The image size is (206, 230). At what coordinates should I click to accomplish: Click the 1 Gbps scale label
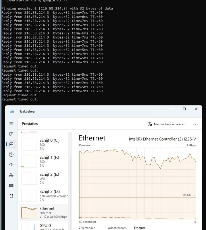click(x=191, y=145)
